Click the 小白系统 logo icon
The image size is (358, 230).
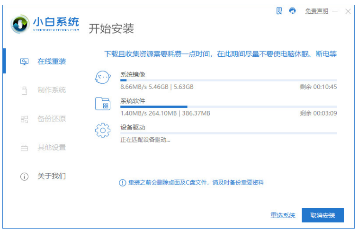click(20, 24)
